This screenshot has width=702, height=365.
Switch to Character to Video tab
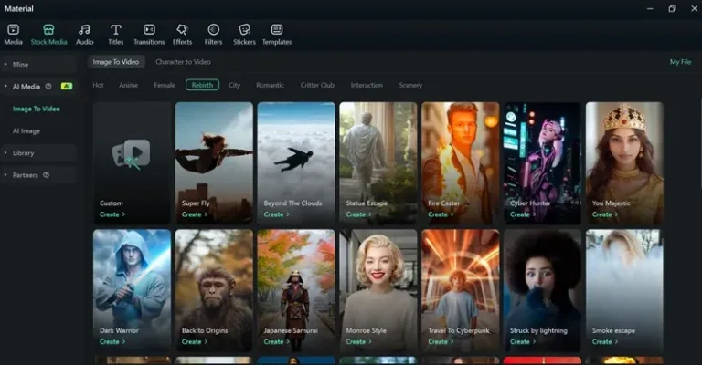pyautogui.click(x=183, y=62)
